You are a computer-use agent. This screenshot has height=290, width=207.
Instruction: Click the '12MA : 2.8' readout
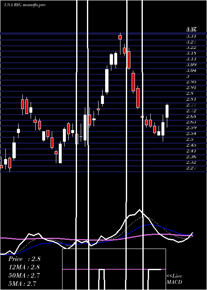24,267
